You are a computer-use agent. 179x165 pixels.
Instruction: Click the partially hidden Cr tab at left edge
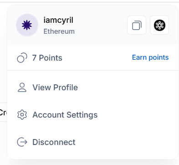[3, 113]
